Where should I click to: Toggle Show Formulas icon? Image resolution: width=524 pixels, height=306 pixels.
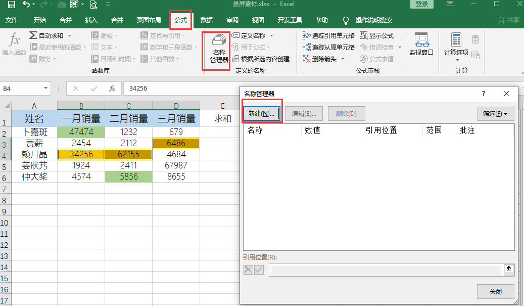point(364,35)
